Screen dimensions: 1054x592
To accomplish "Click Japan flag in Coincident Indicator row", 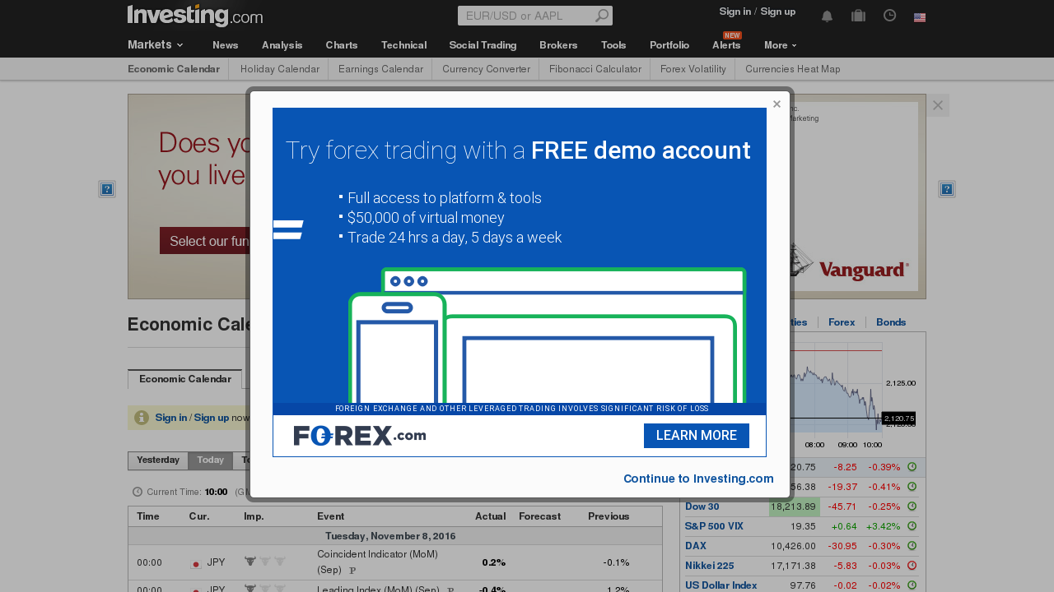I will [x=196, y=564].
